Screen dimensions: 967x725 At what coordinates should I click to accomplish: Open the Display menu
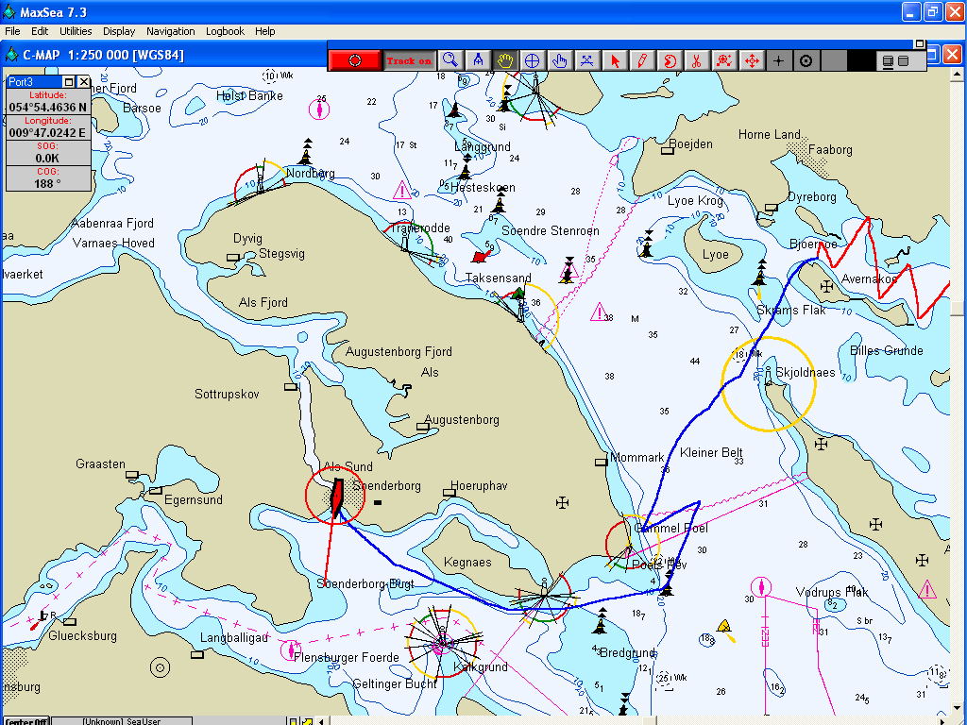pyautogui.click(x=119, y=31)
